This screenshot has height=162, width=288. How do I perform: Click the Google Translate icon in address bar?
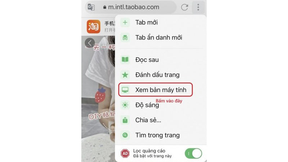[x=91, y=7]
